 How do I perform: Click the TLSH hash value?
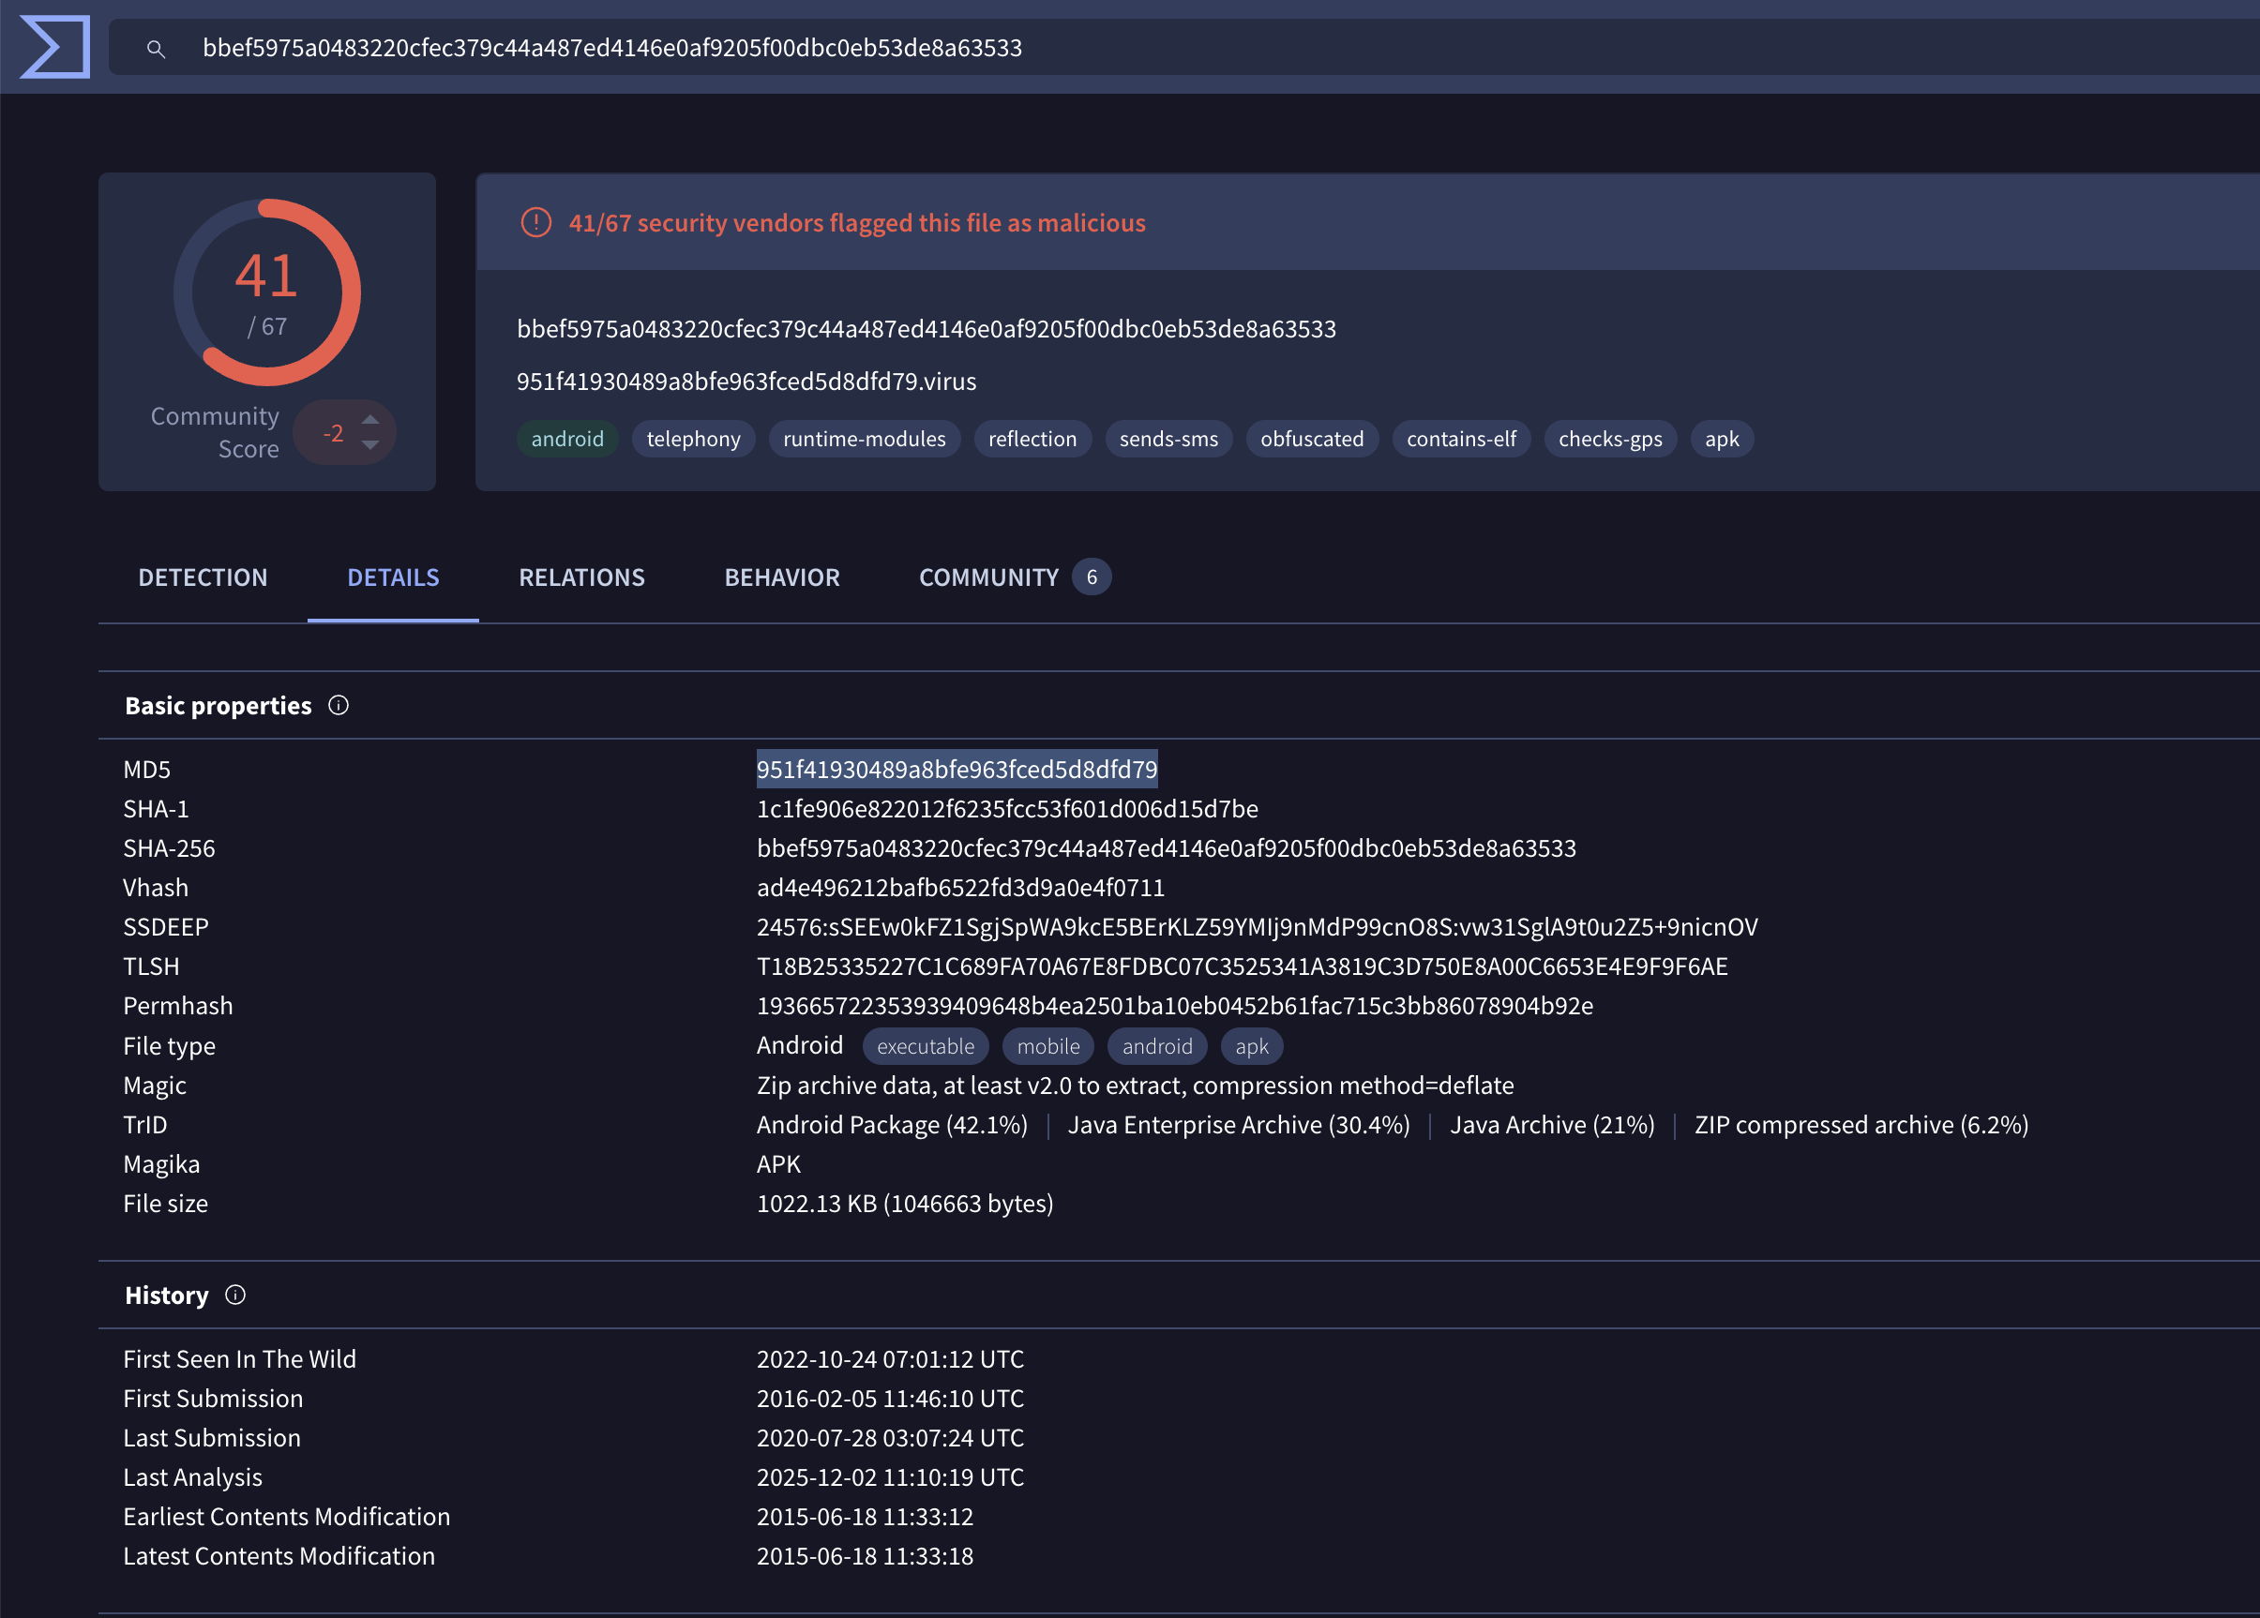coord(1242,966)
